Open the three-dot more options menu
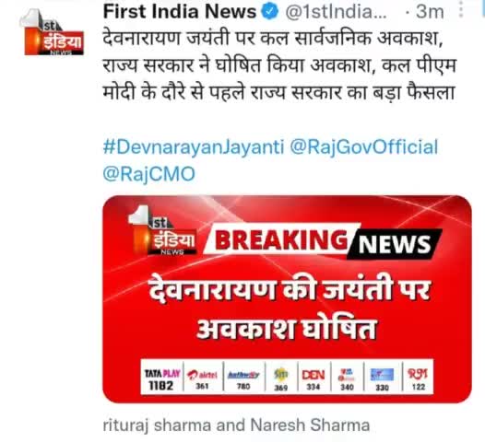 (x=461, y=10)
